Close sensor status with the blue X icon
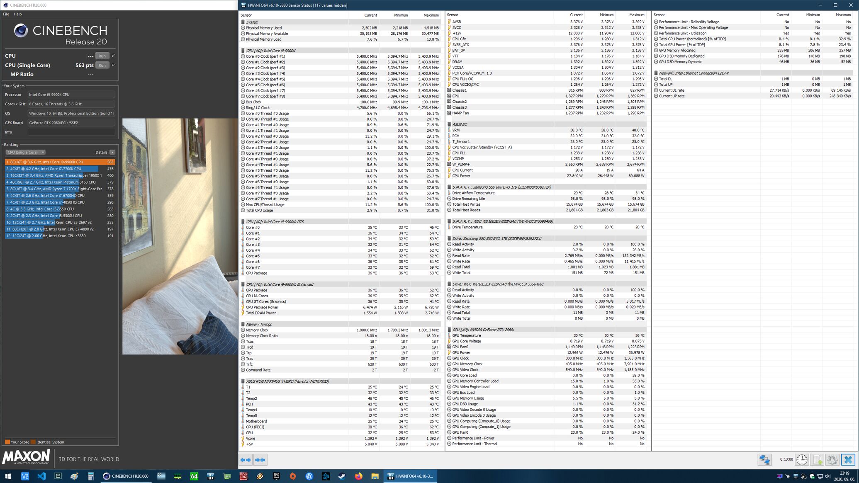 pos(848,459)
